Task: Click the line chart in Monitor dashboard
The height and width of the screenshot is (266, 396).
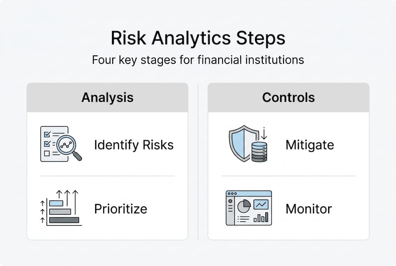Action: pyautogui.click(x=262, y=204)
